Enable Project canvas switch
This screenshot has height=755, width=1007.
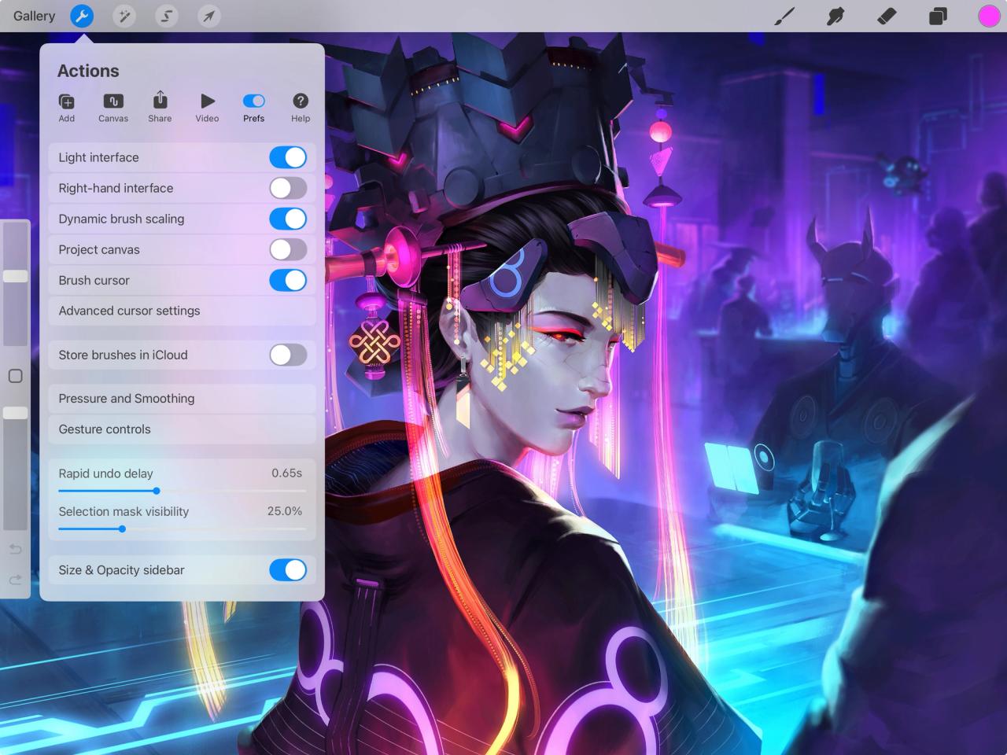pyautogui.click(x=288, y=249)
